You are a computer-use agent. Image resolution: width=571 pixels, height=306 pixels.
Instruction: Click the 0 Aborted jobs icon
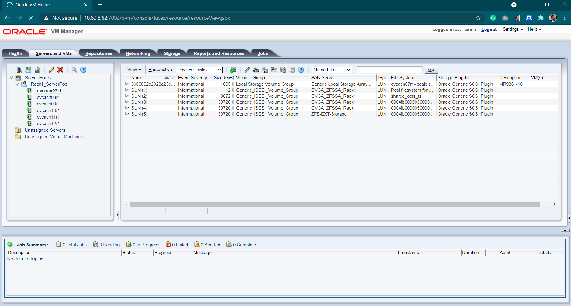pyautogui.click(x=197, y=244)
